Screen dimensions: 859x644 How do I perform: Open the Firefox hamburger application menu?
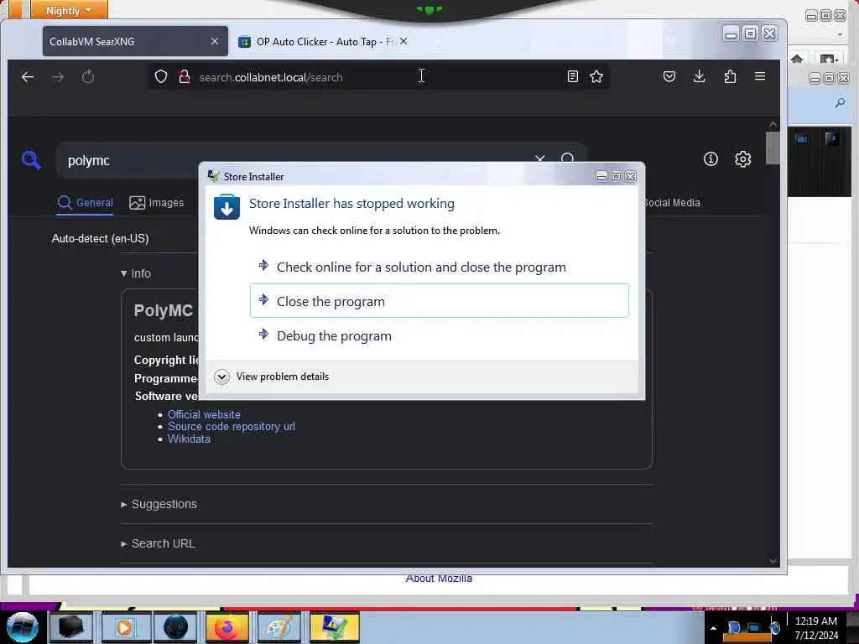(x=760, y=76)
